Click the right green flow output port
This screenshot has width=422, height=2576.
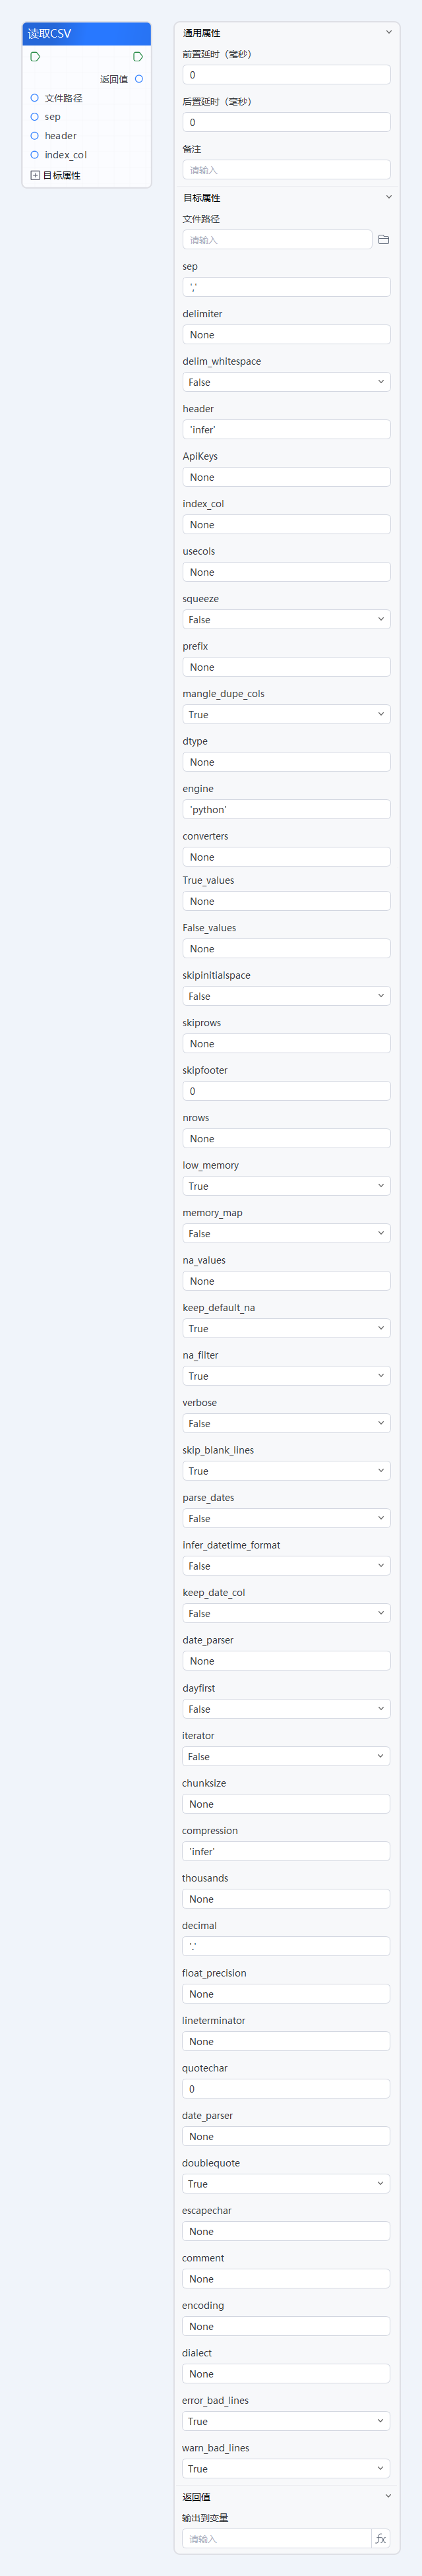(x=138, y=57)
